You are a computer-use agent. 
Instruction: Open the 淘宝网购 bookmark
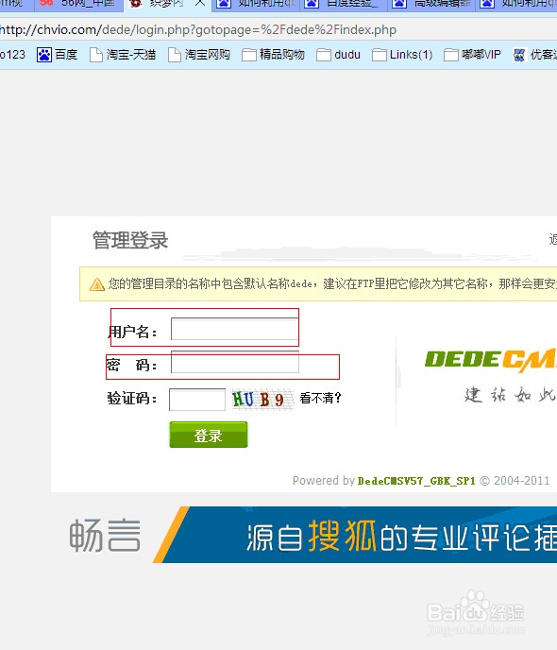[199, 55]
